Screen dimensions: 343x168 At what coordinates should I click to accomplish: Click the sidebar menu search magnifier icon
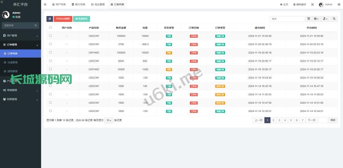pyautogui.click(x=36, y=25)
